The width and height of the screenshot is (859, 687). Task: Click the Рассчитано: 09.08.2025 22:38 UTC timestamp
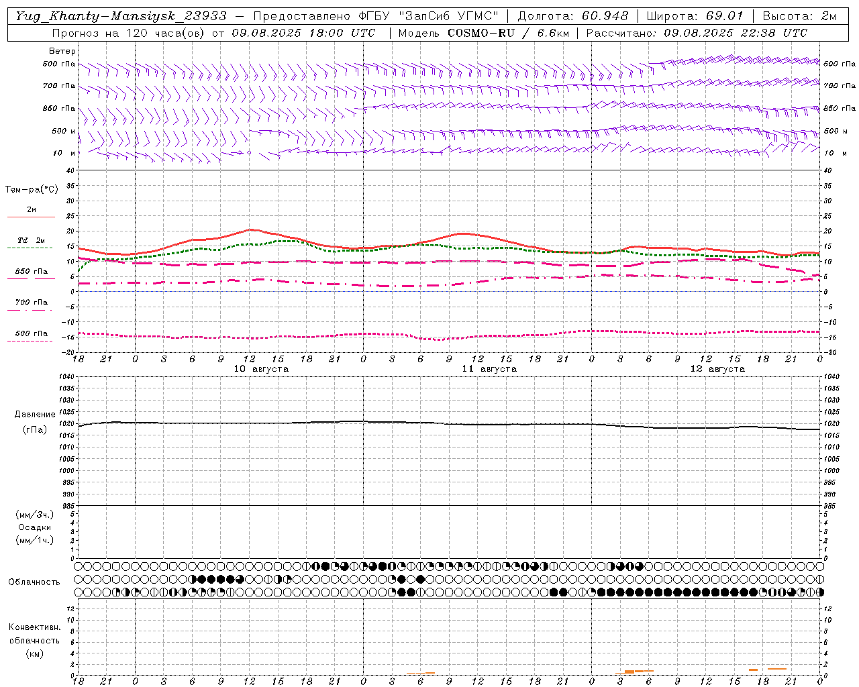pos(697,33)
